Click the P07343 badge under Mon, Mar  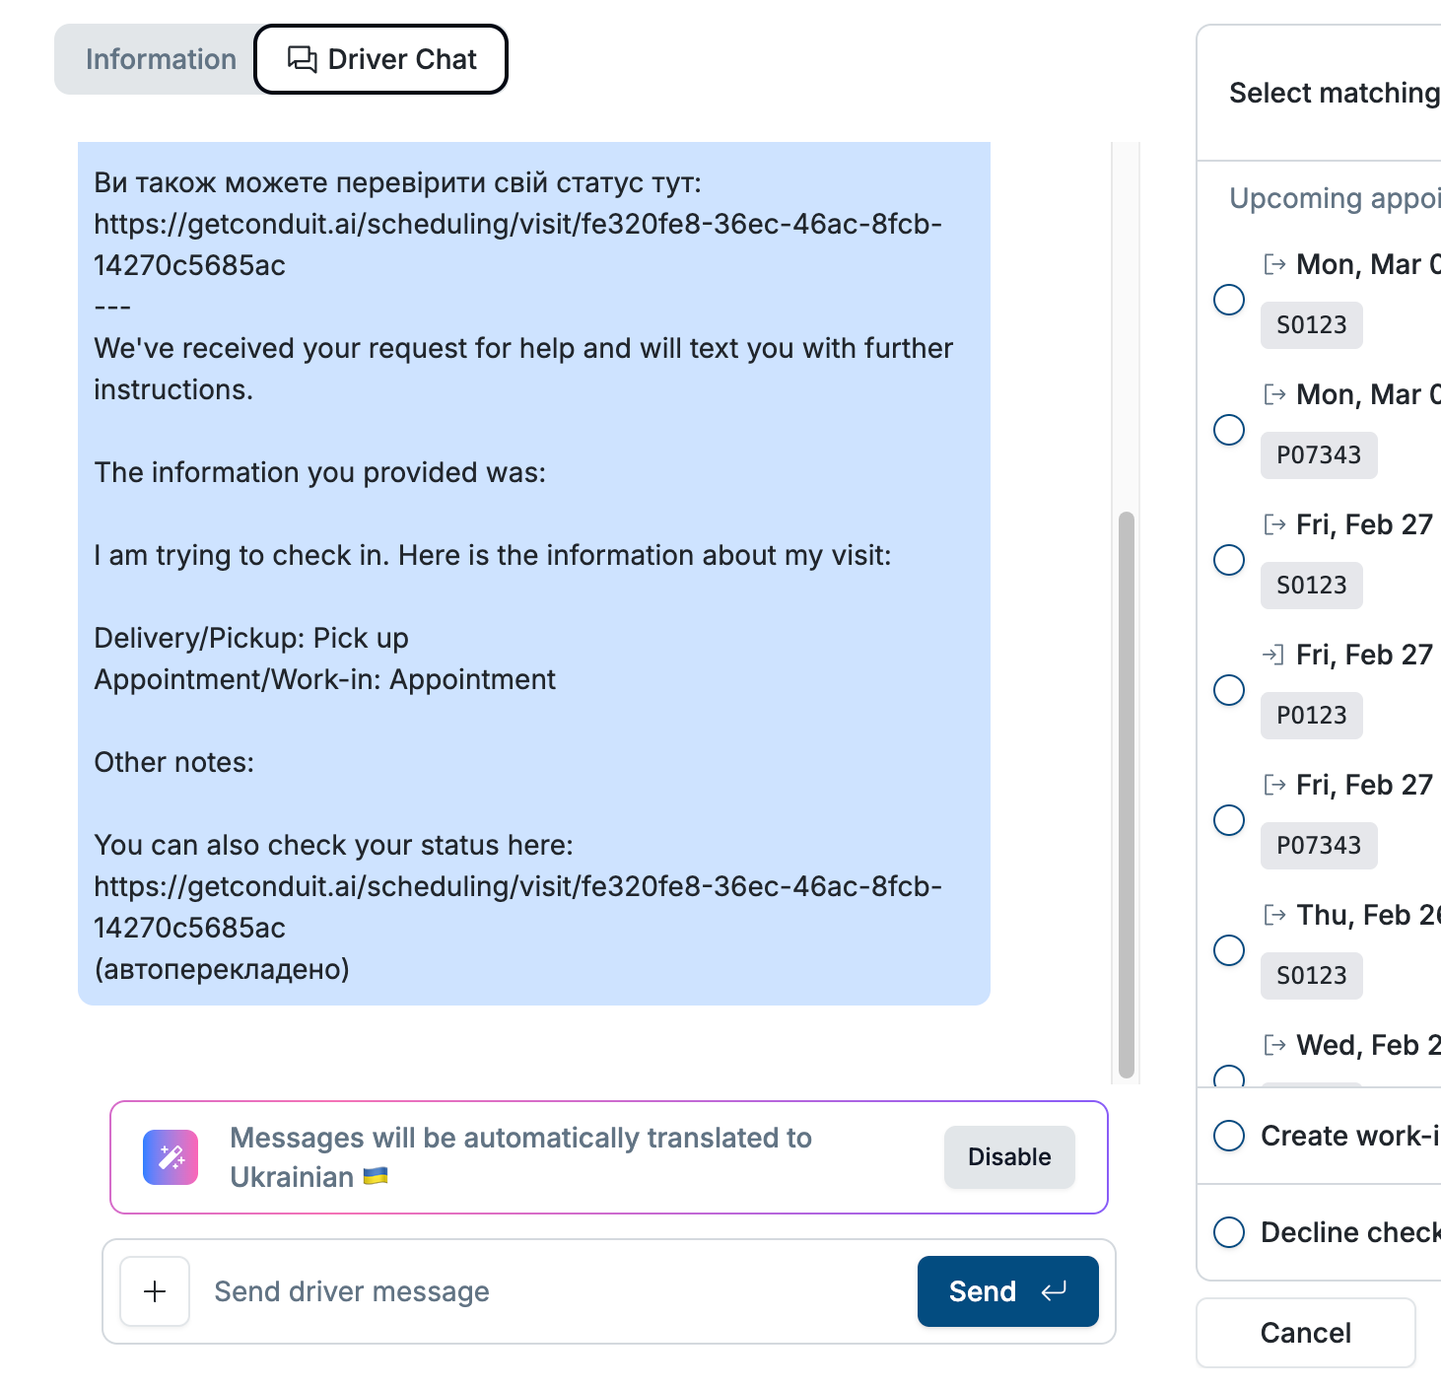tap(1319, 455)
